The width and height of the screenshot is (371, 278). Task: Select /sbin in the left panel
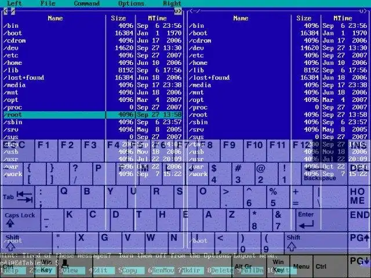13,122
